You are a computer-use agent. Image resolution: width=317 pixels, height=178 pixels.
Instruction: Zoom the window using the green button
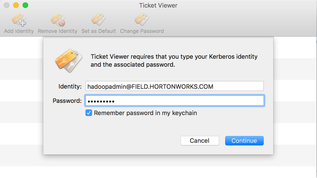tap(25, 5)
